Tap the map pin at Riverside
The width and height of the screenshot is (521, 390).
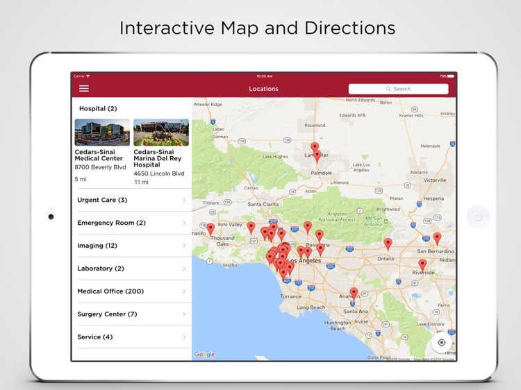tap(422, 265)
